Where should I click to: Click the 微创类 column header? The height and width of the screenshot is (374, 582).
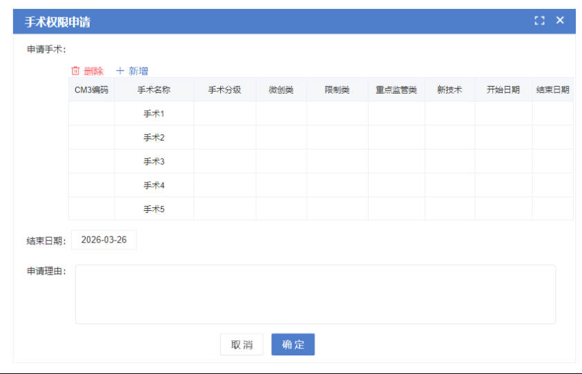[281, 90]
